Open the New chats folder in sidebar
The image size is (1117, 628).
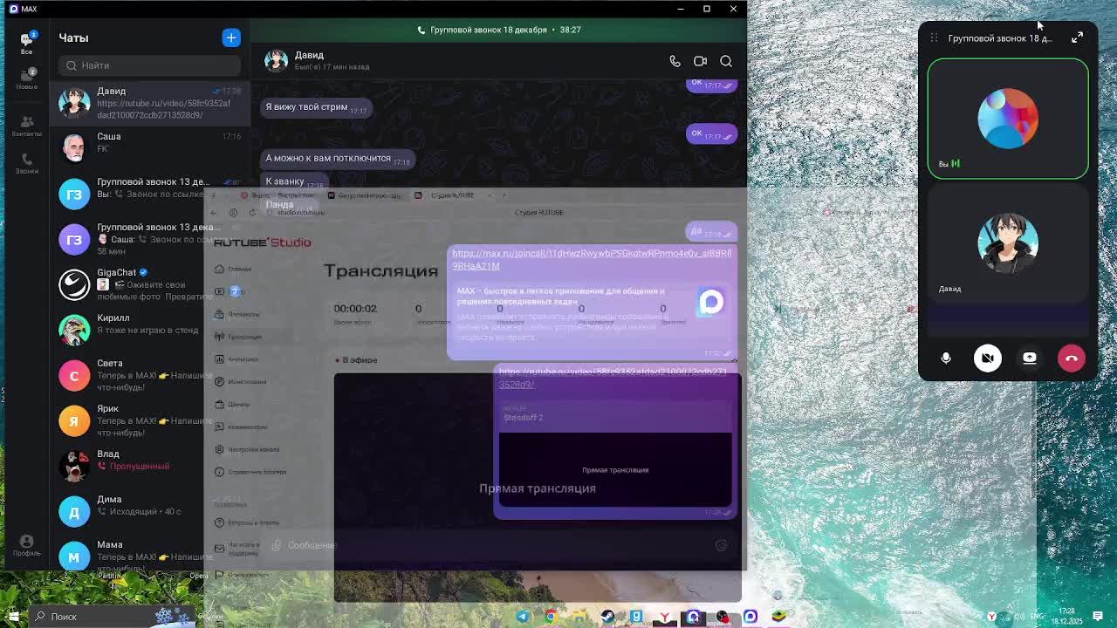pos(26,78)
